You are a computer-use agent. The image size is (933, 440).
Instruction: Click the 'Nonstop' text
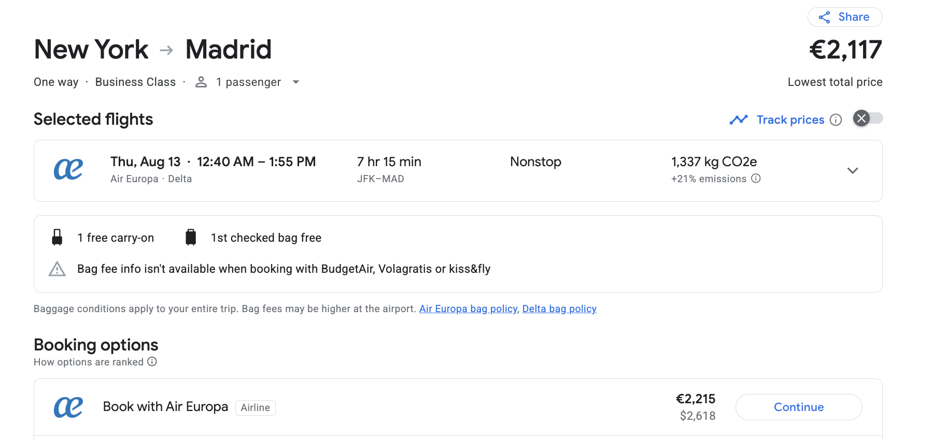point(535,162)
